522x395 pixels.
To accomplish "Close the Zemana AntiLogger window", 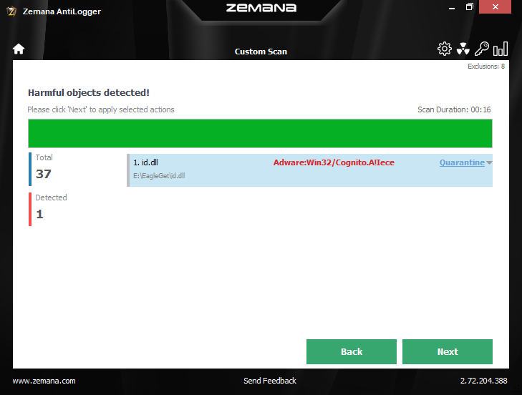I will (x=495, y=6).
